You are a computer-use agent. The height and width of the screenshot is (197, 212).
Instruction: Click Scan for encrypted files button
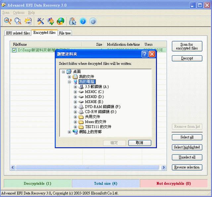187,46
